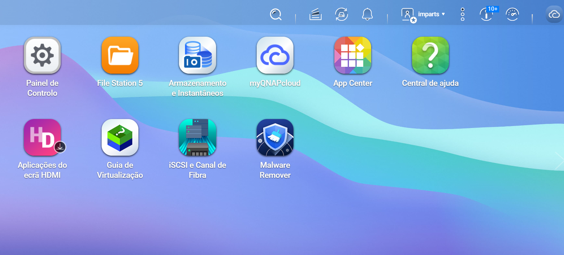
Task: Open the App Center
Action: pyautogui.click(x=353, y=55)
